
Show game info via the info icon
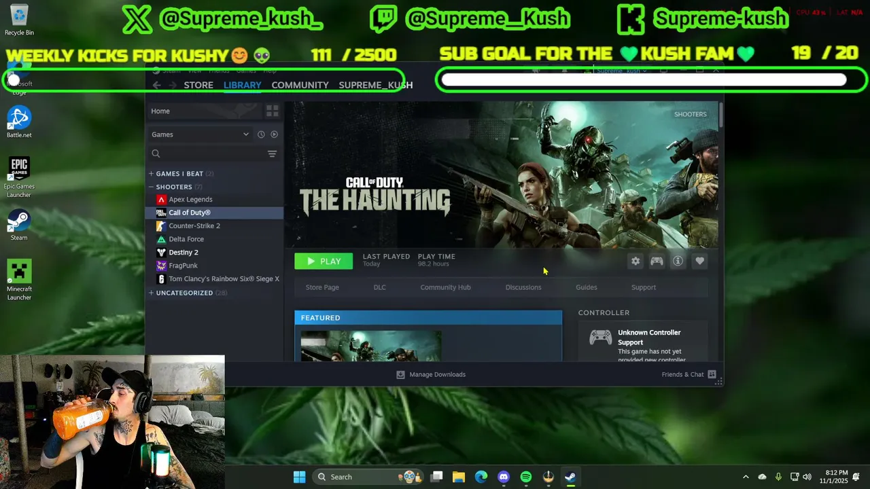(678, 261)
